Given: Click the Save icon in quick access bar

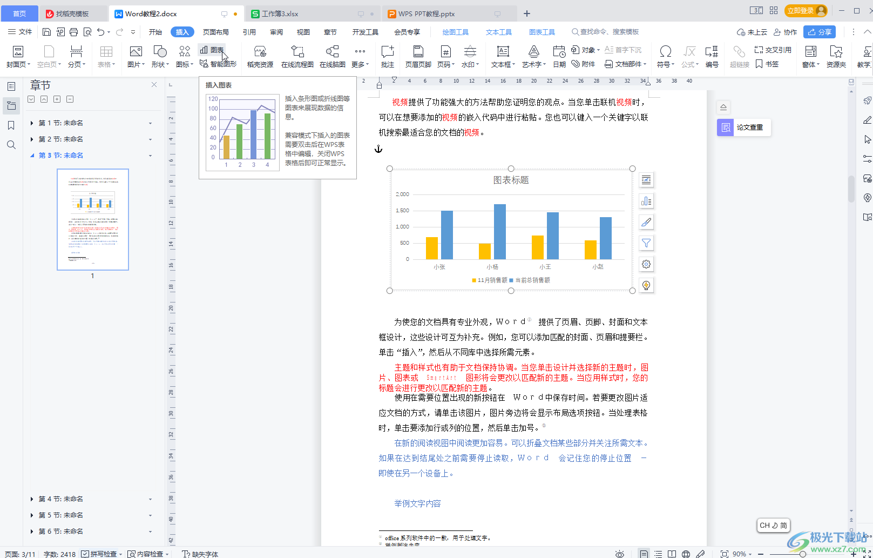Looking at the screenshot, I should 46,32.
